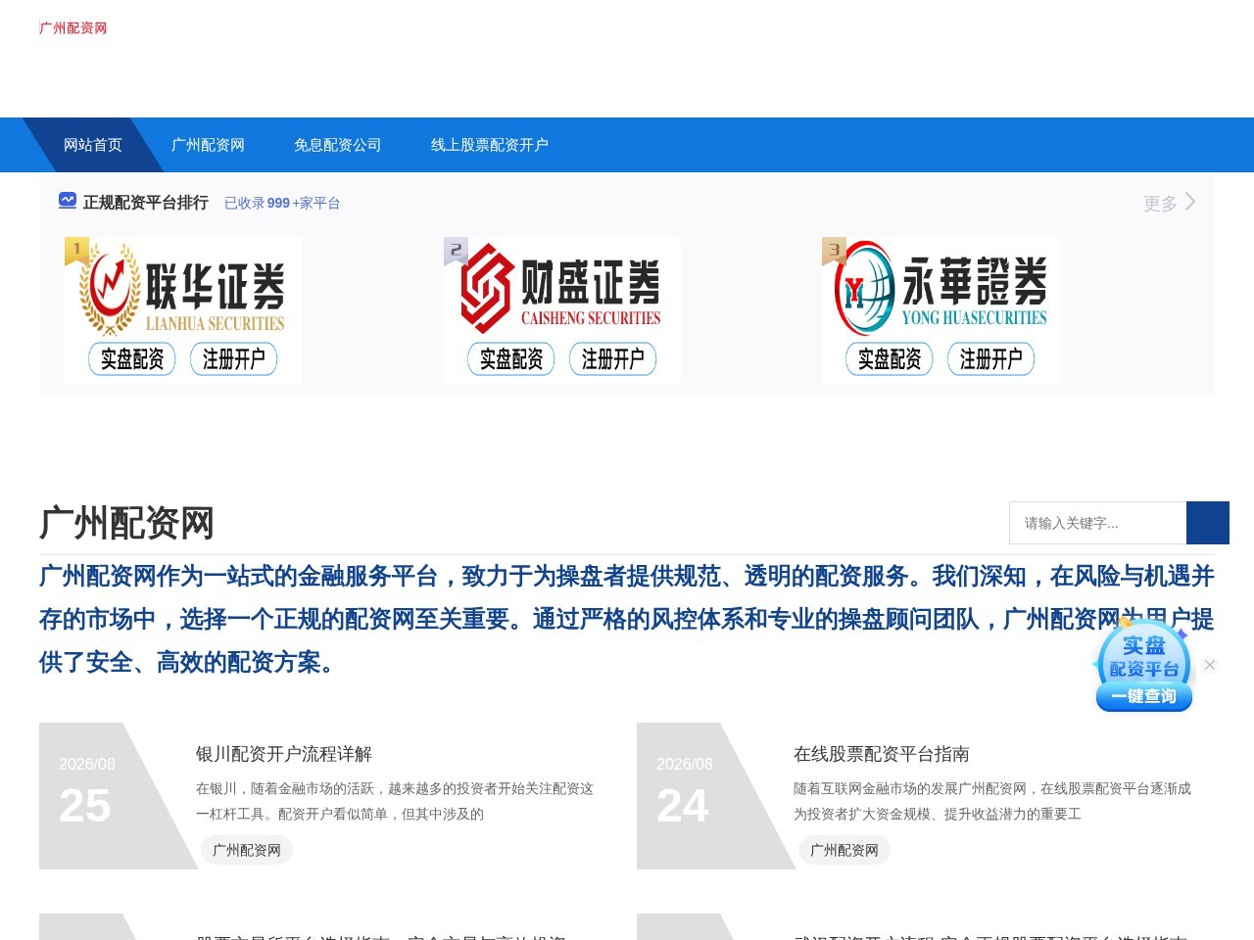
Task: Click 注册开户 under 财盛证券
Action: 613,359
